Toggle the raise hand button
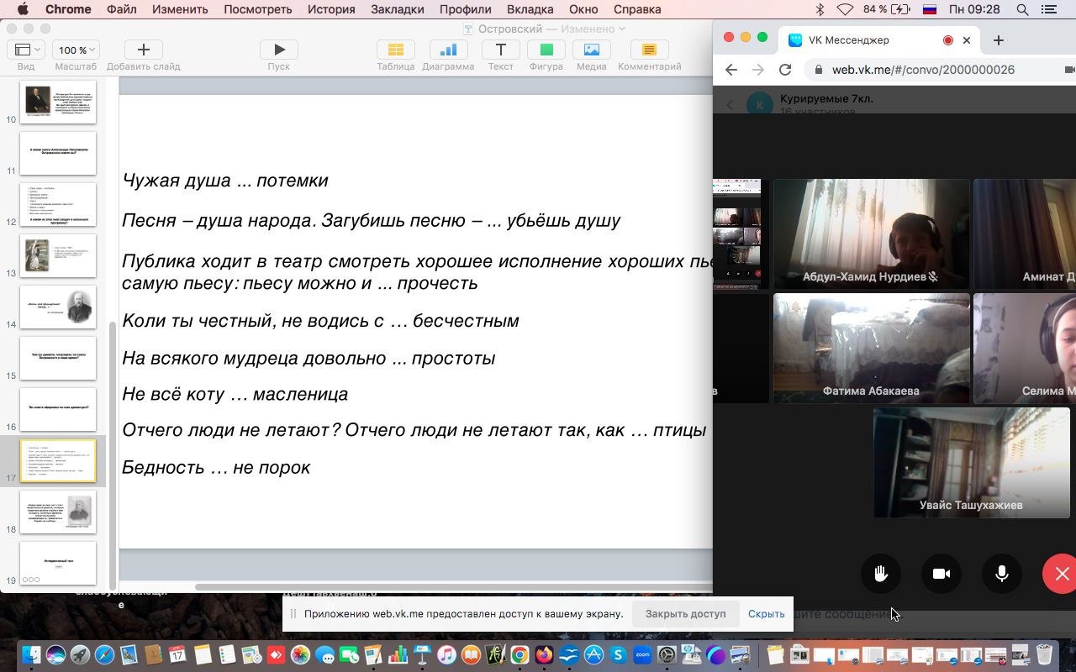 click(x=880, y=574)
